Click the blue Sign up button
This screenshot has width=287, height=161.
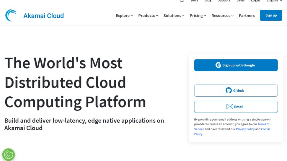click(x=271, y=15)
